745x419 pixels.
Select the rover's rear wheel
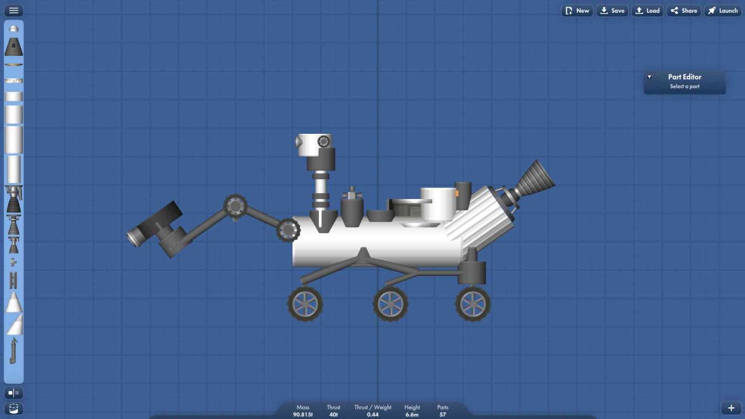[x=473, y=304]
